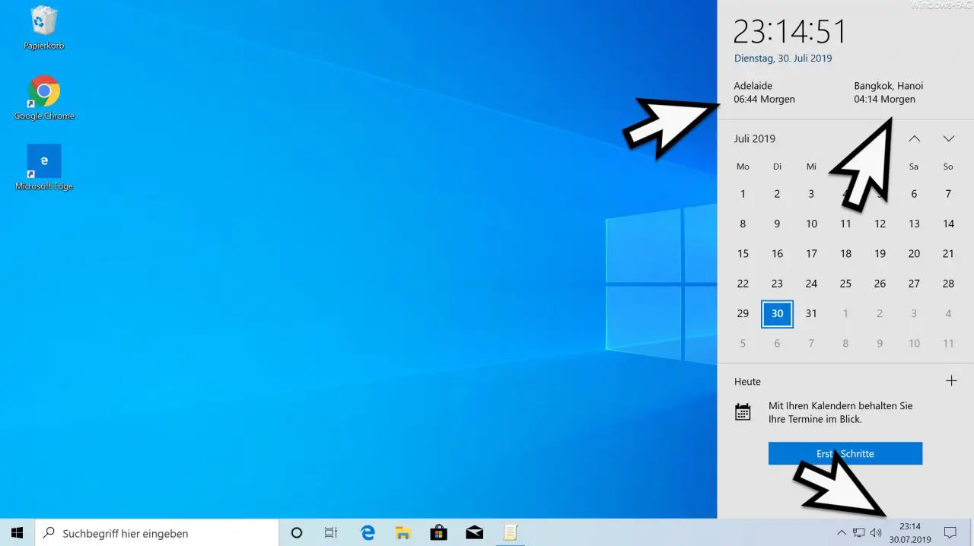Image resolution: width=974 pixels, height=546 pixels.
Task: Select day 18 in the calendar
Action: (x=845, y=253)
